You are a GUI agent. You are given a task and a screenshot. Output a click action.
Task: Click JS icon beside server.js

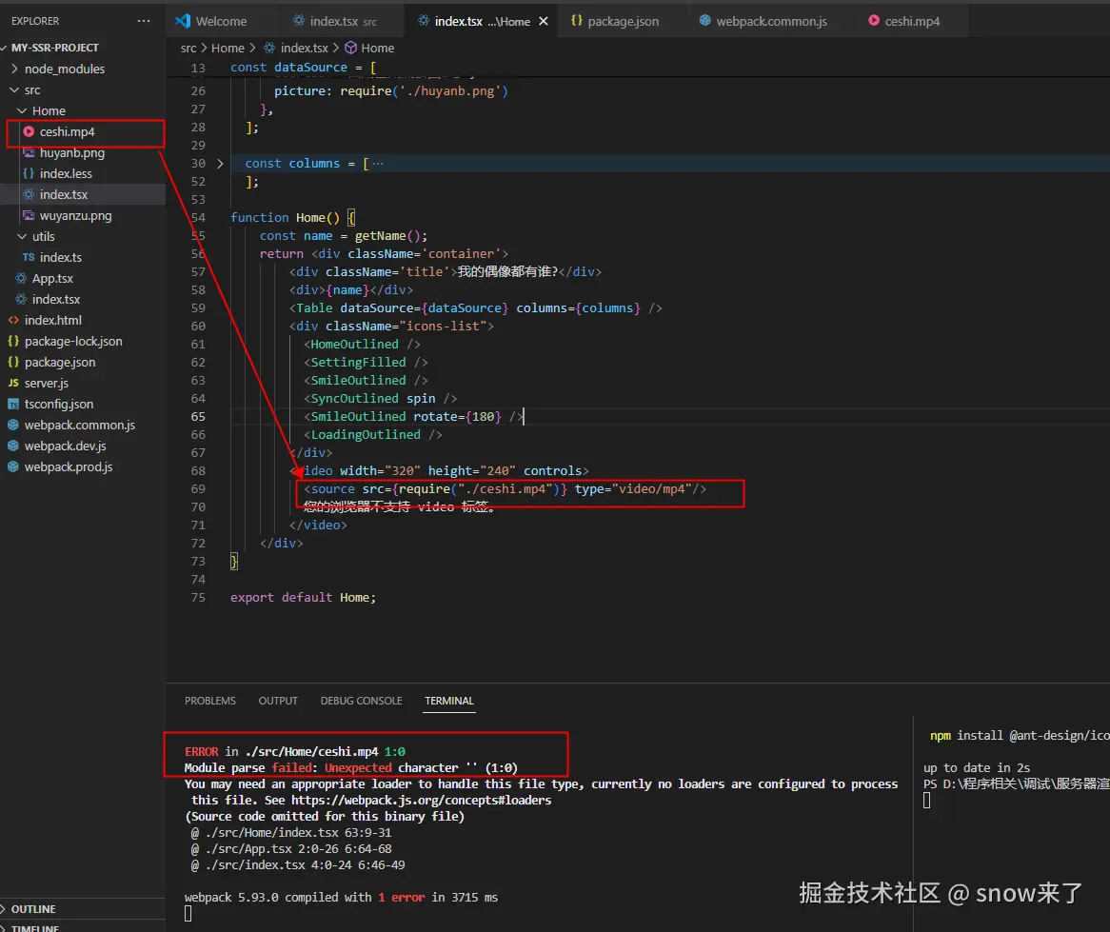pos(13,383)
